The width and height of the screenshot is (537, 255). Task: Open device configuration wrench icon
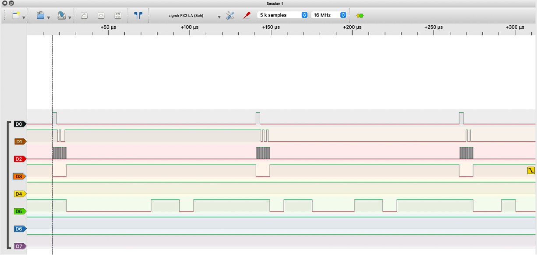(230, 15)
